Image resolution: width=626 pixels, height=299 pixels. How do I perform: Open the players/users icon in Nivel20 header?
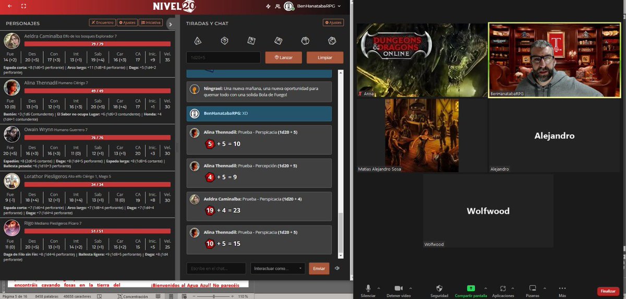[277, 6]
